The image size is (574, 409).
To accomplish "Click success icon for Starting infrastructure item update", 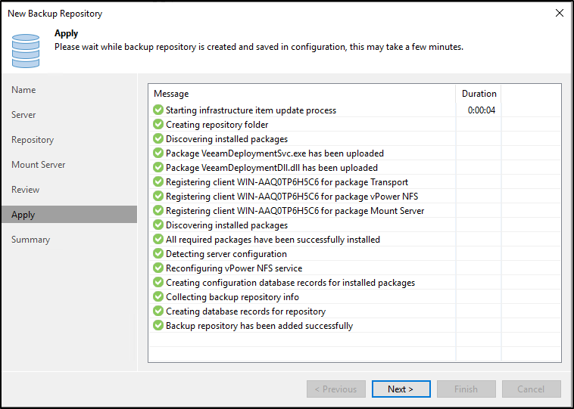I will 158,110.
